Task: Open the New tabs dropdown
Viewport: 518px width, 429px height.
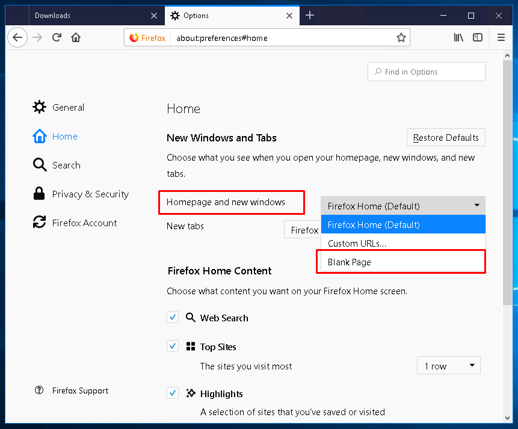Action: click(302, 230)
